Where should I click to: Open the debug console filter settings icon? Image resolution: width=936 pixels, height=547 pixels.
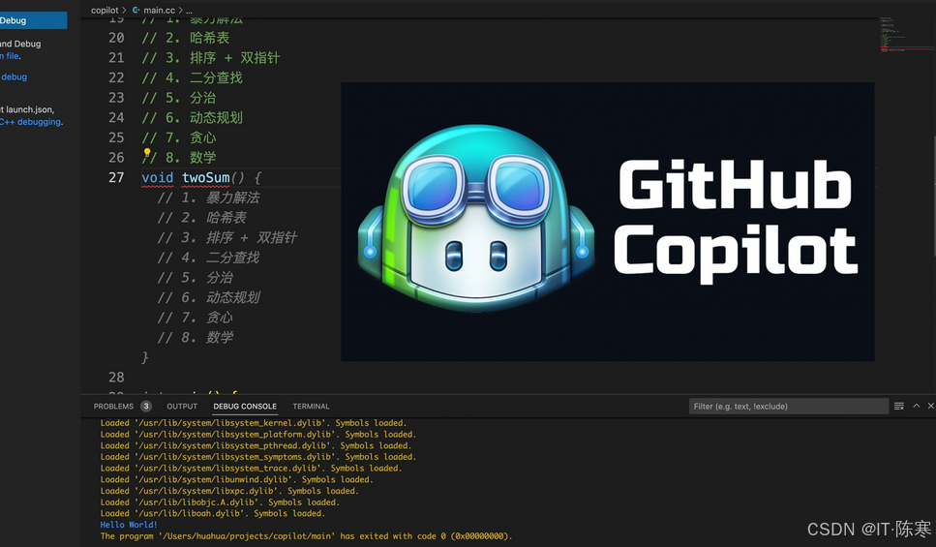(x=899, y=406)
